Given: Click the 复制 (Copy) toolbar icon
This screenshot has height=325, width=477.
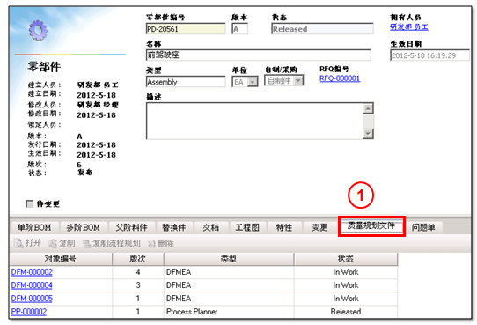Looking at the screenshot, I should 53,243.
